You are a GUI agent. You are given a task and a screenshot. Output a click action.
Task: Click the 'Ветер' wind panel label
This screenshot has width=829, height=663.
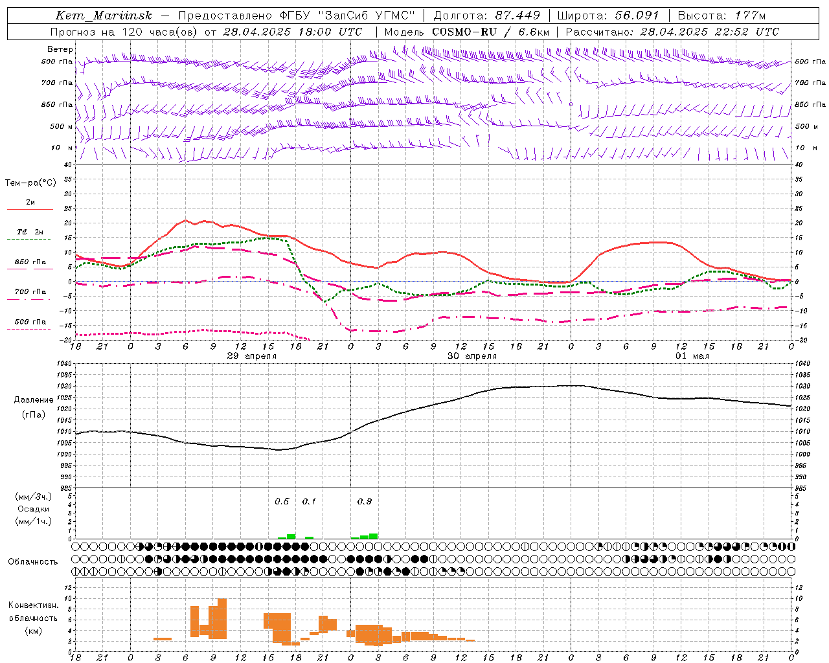click(x=60, y=49)
